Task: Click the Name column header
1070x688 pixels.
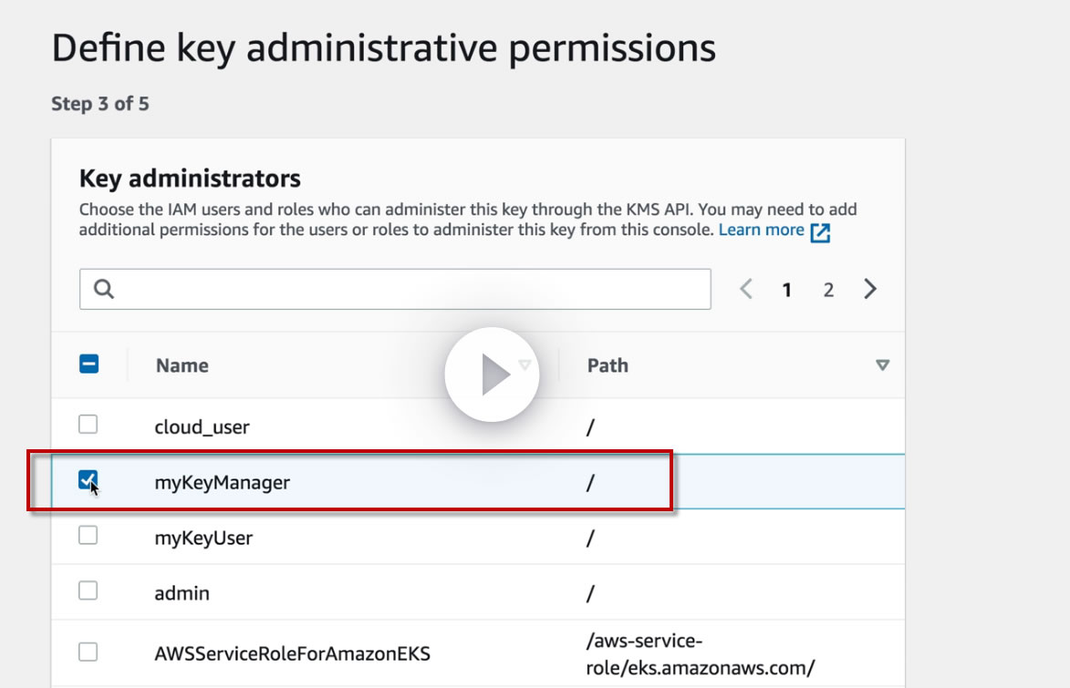Action: (x=182, y=365)
